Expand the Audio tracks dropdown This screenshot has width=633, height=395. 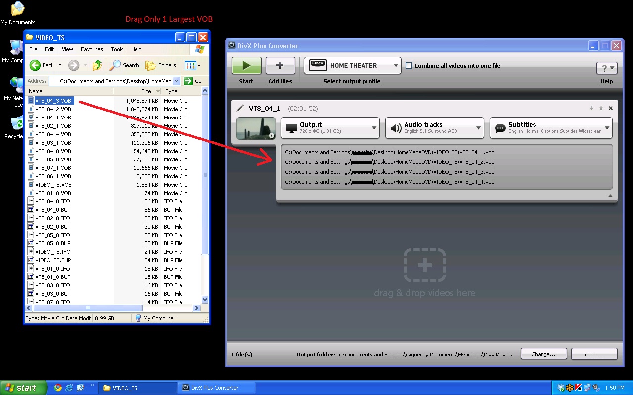coord(434,128)
